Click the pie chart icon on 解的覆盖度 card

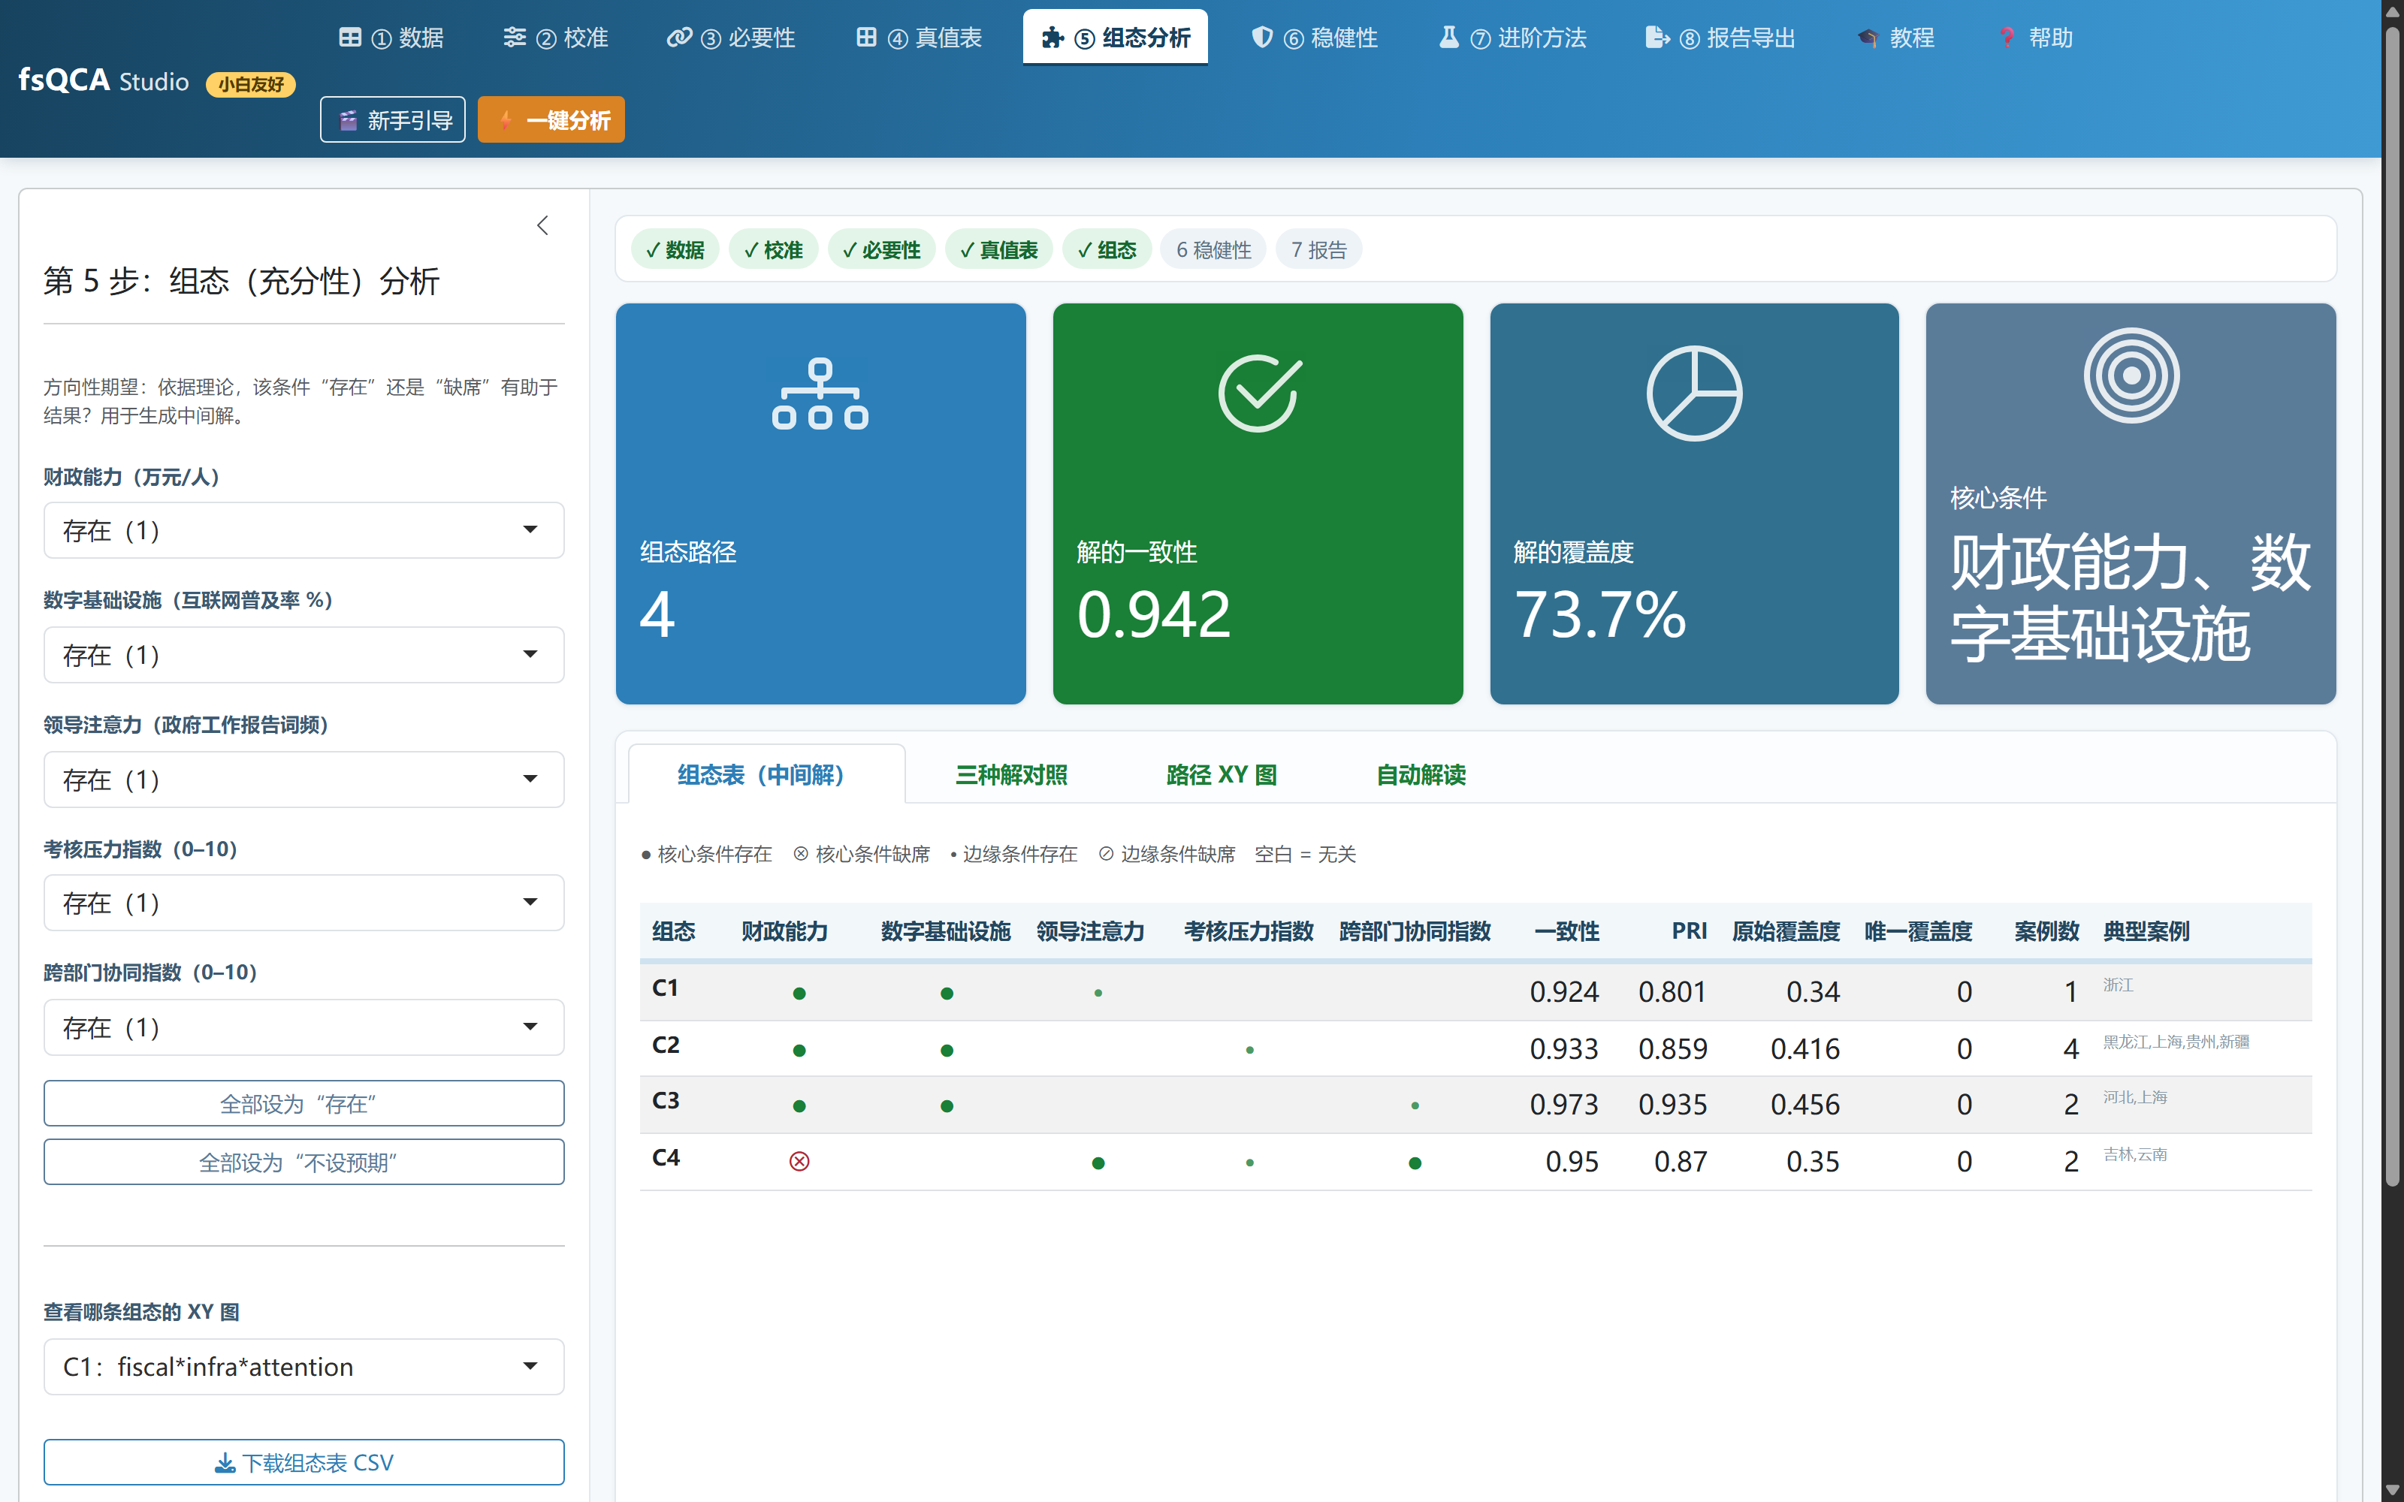click(1694, 392)
